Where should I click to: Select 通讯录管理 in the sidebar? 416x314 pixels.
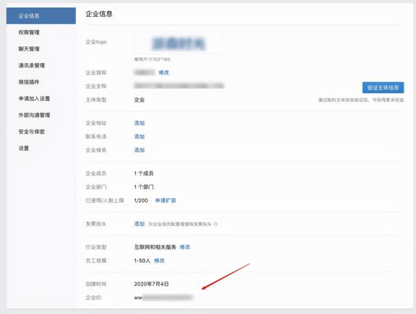[32, 66]
